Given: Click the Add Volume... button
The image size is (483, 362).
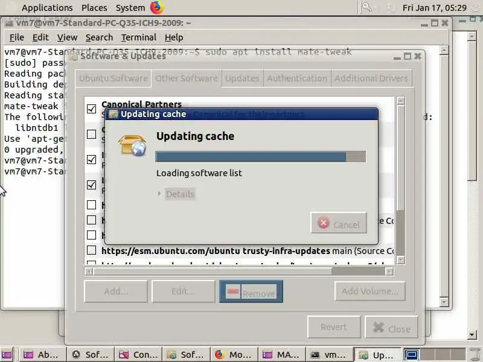Looking at the screenshot, I should click(369, 291).
